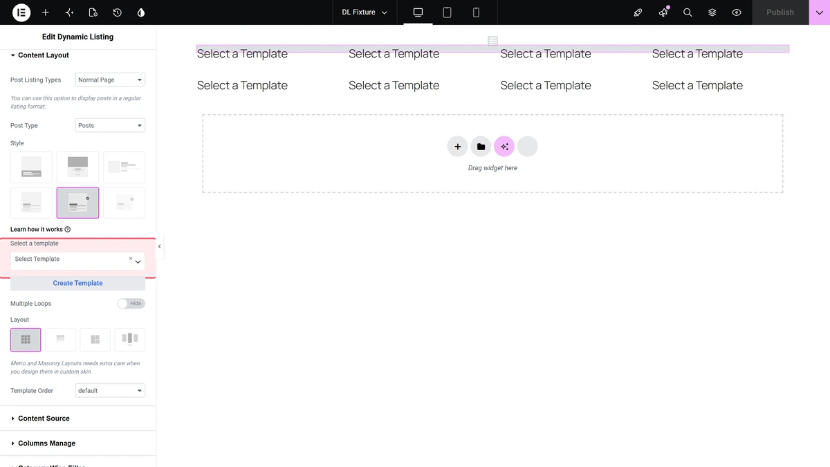Open the History clock icon
830x467 pixels.
click(118, 12)
